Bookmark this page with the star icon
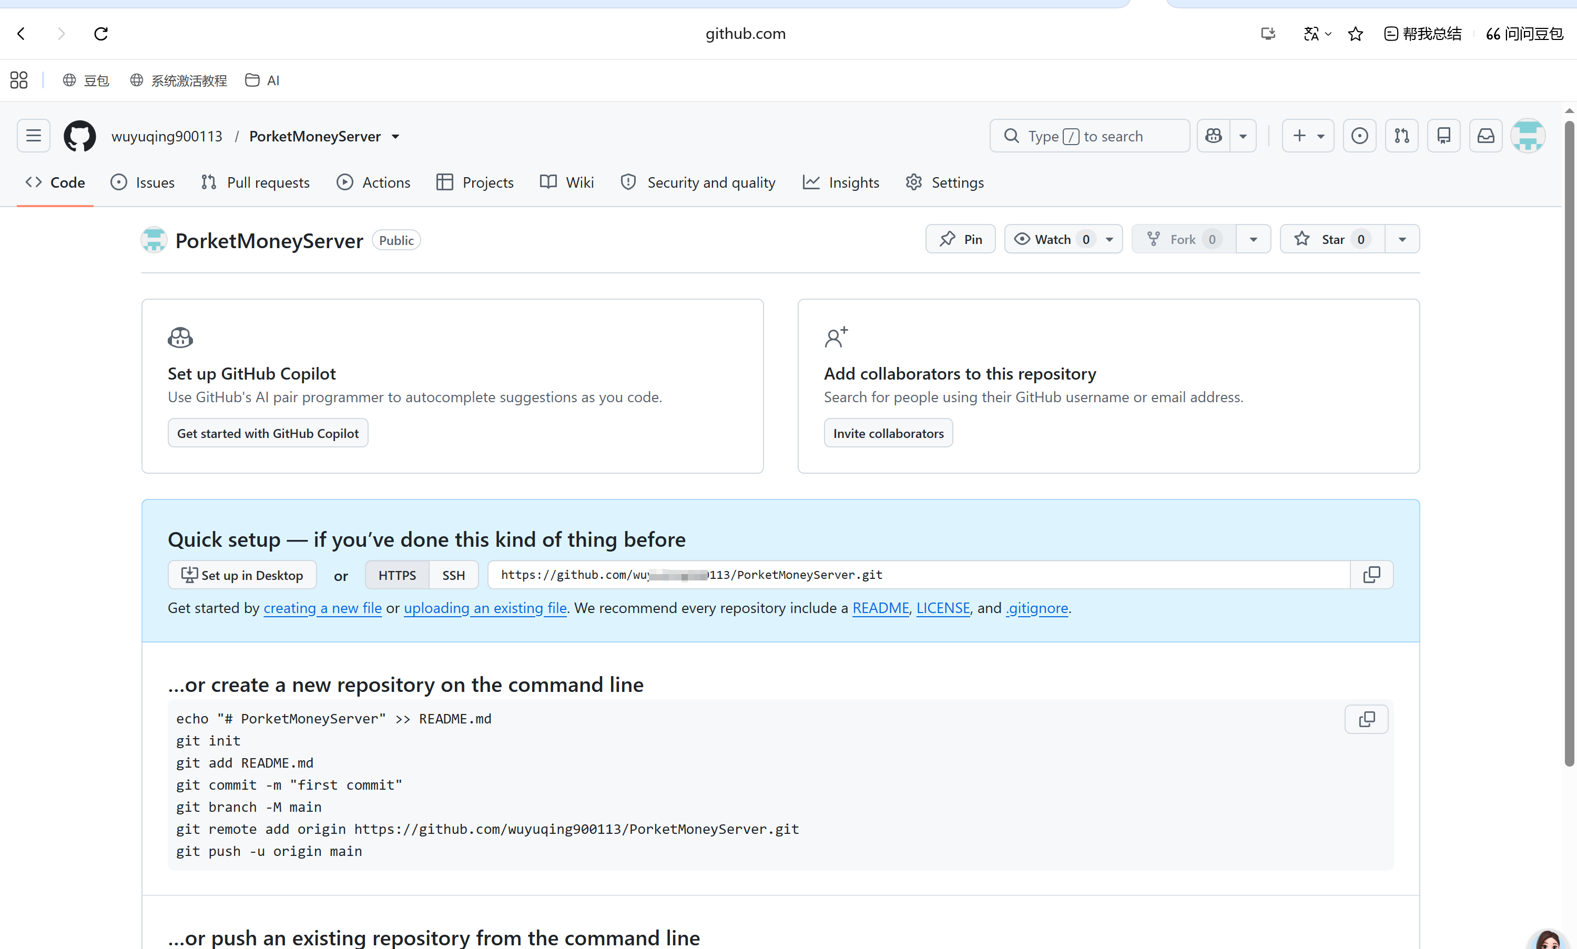This screenshot has height=949, width=1577. [x=1355, y=34]
